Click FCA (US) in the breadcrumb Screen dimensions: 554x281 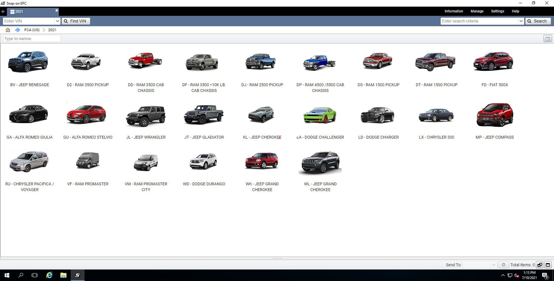pos(32,30)
